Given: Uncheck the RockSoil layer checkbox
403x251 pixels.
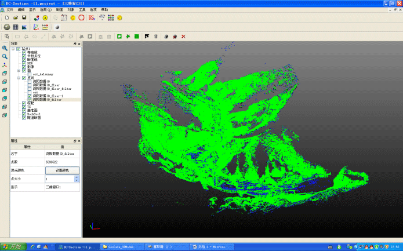Looking at the screenshot, I should [x=24, y=114].
